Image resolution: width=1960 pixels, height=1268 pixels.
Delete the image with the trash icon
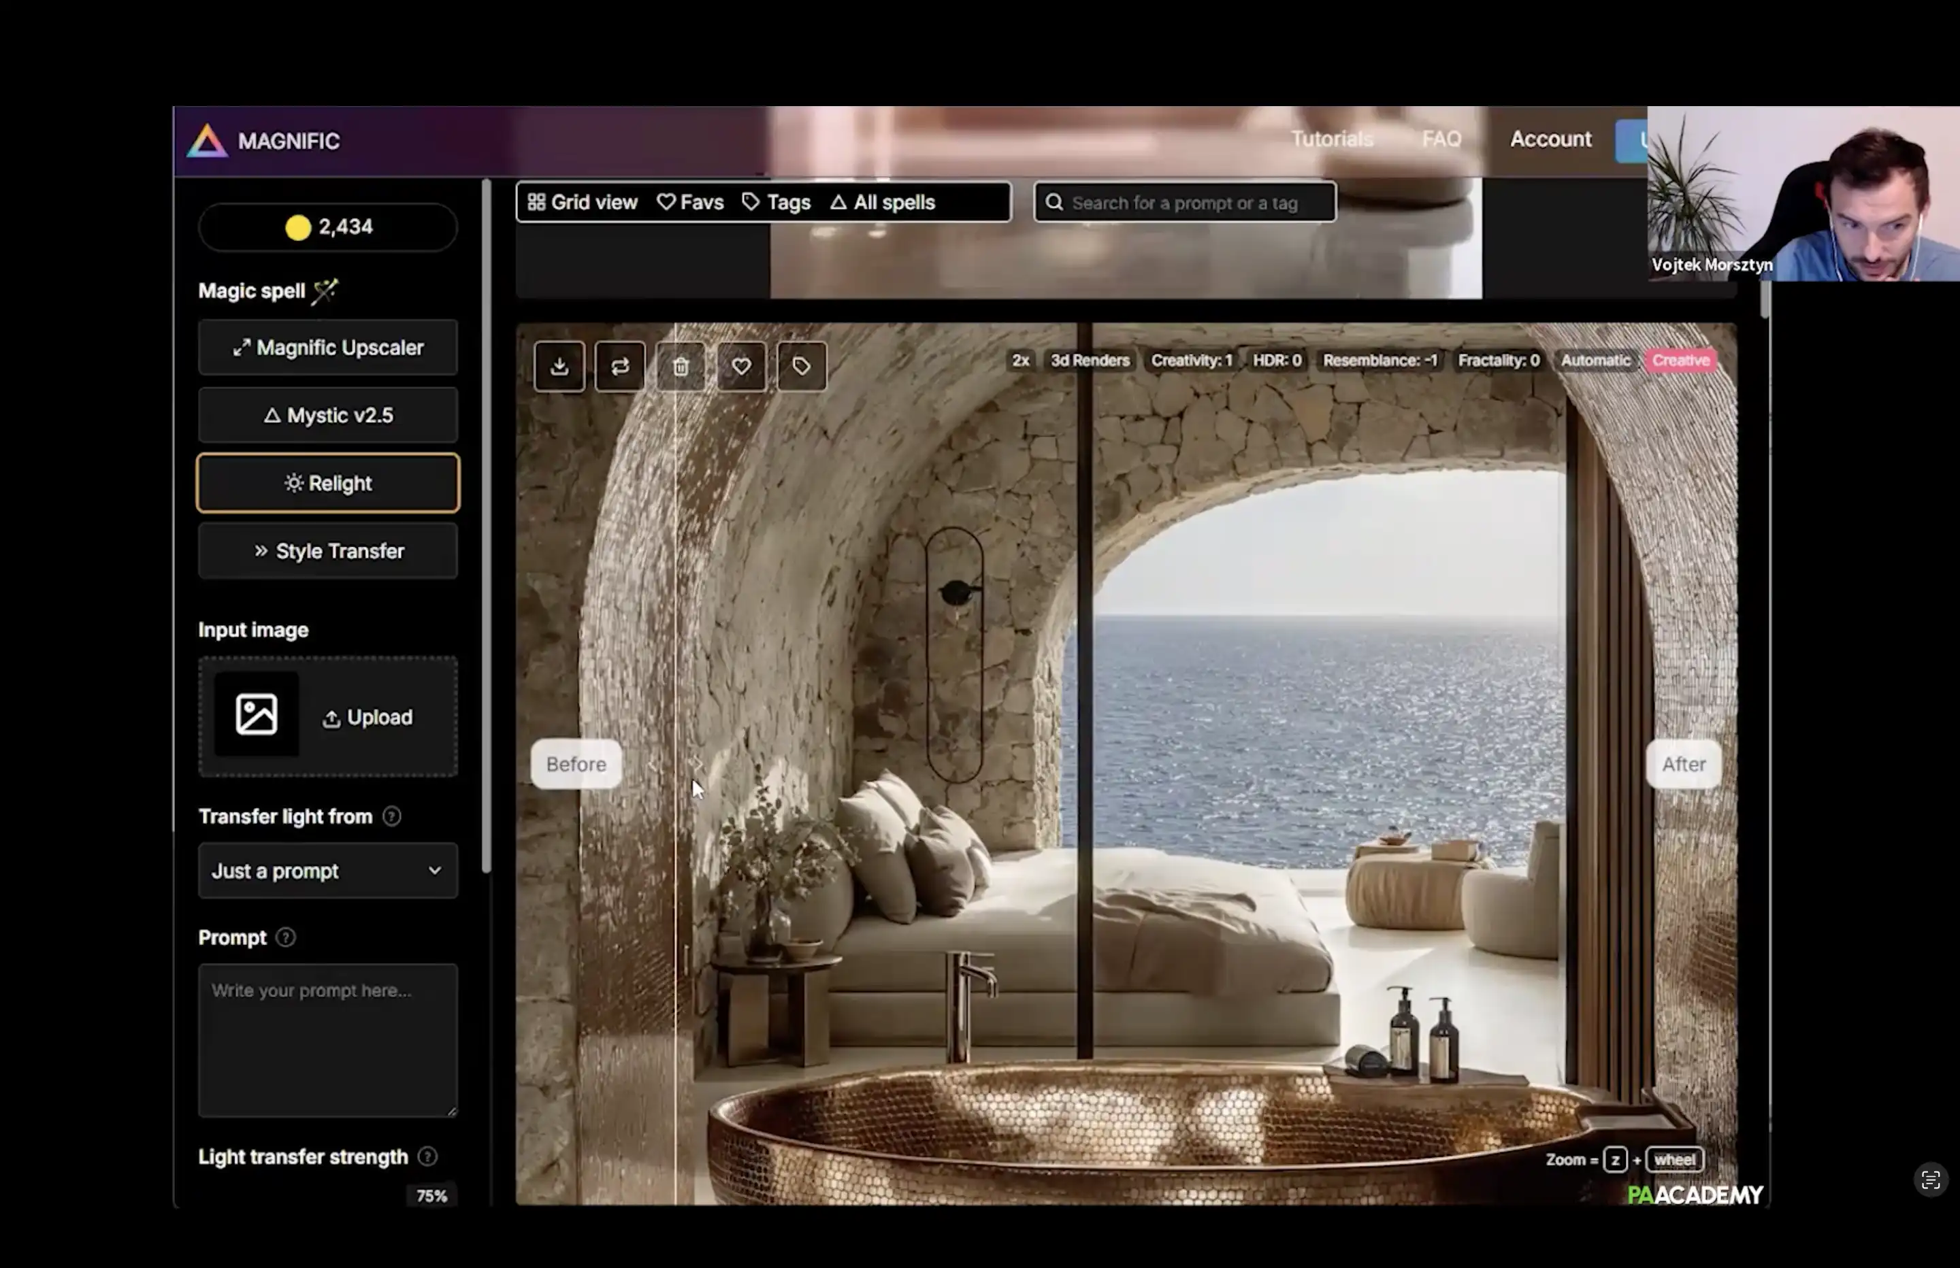click(681, 367)
